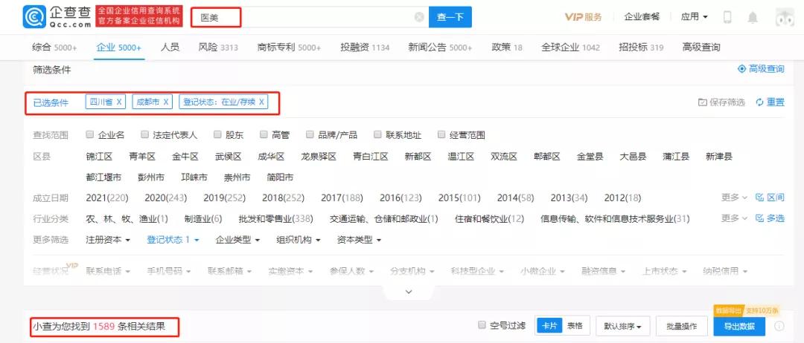Clear the search box with the X icon

pyautogui.click(x=419, y=17)
